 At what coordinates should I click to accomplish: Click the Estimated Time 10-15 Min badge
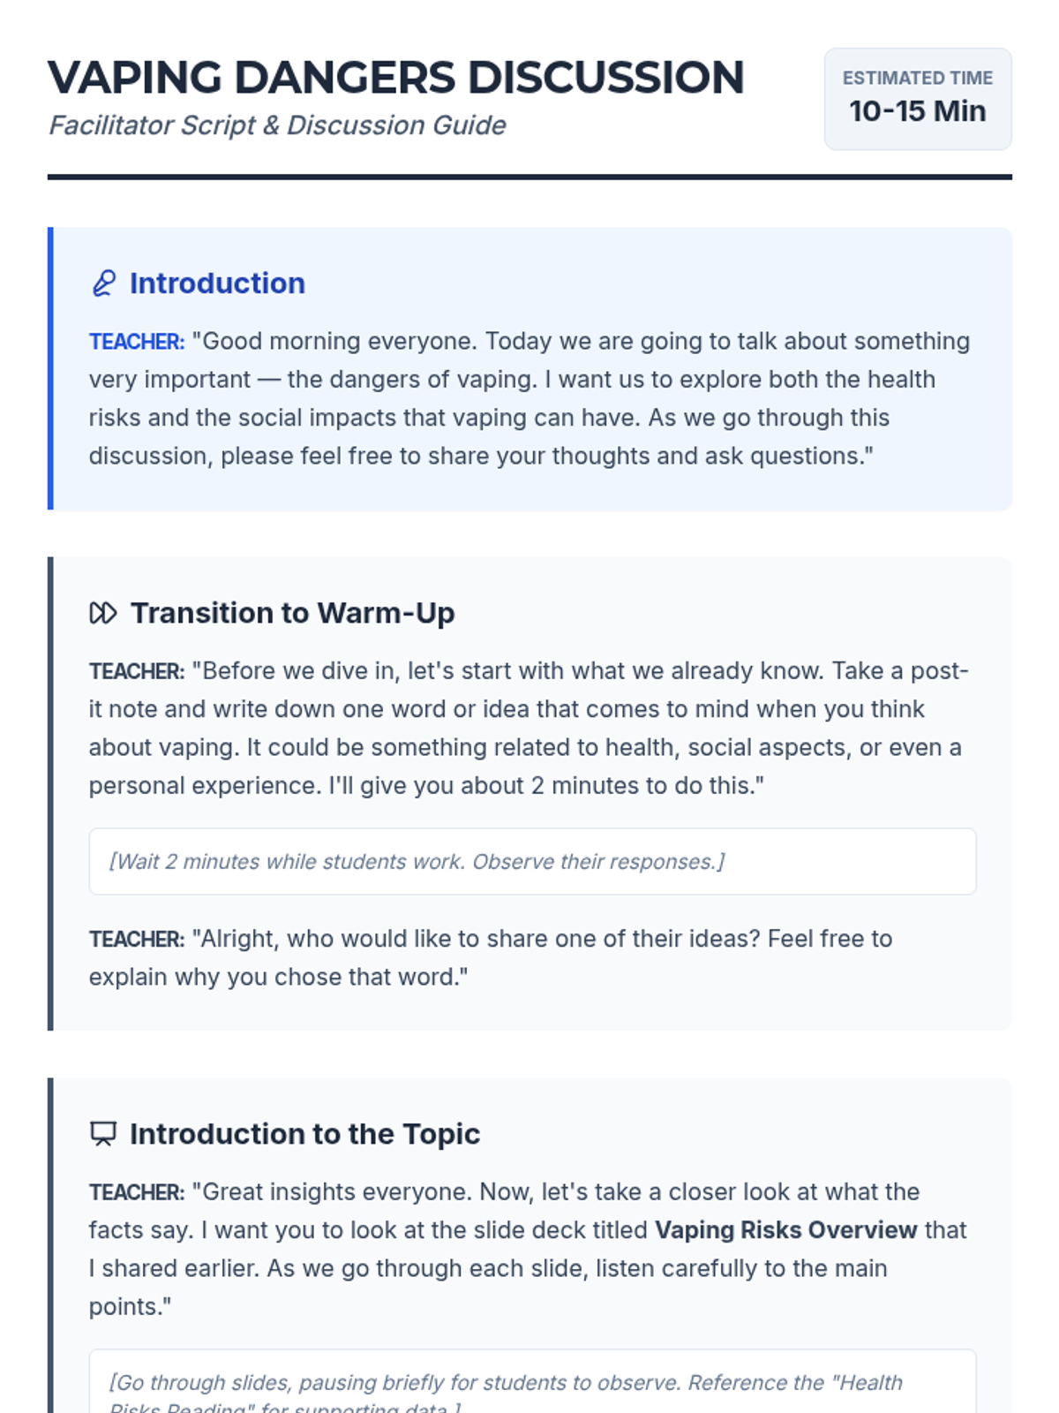click(x=917, y=99)
